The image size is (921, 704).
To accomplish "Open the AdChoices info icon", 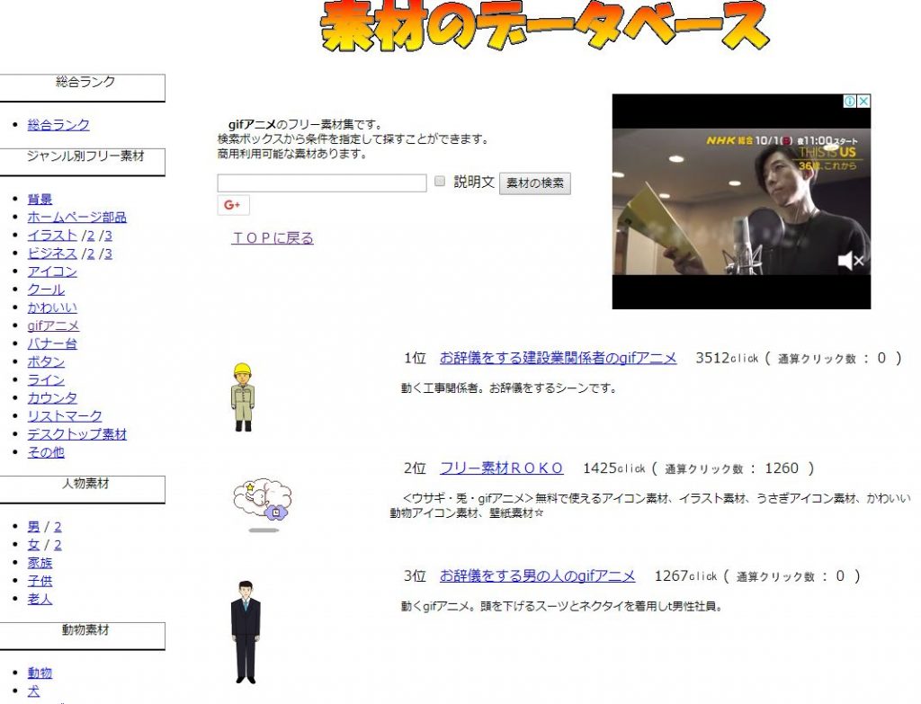I will click(850, 102).
